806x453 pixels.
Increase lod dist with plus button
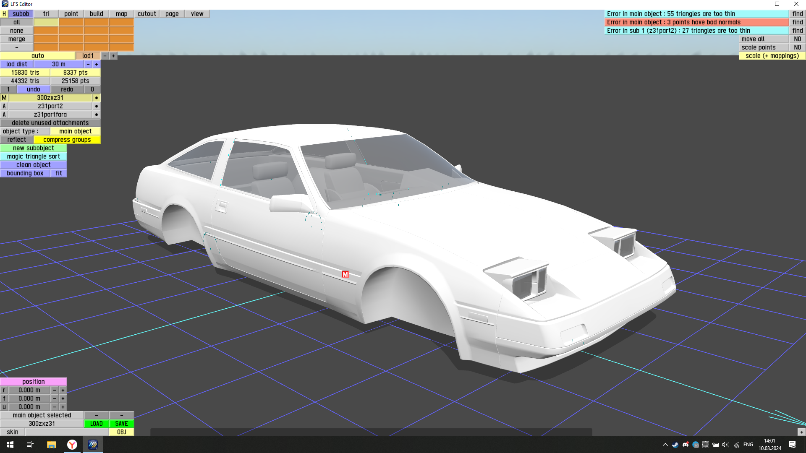[97, 64]
